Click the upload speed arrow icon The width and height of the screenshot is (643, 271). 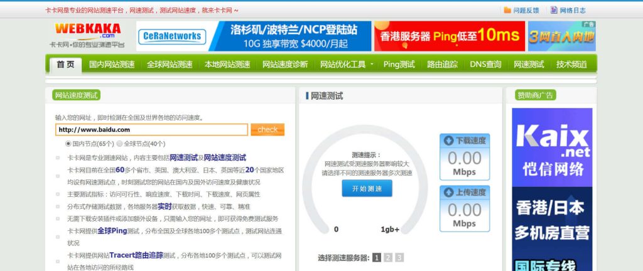coord(448,192)
